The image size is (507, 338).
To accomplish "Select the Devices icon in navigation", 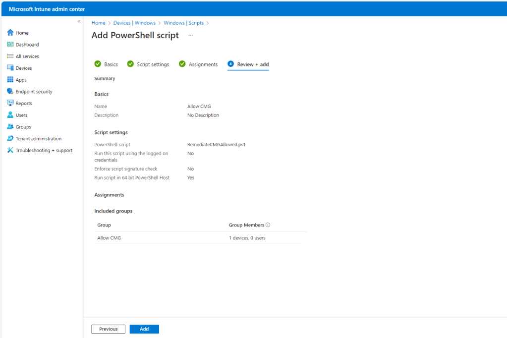I will point(10,68).
